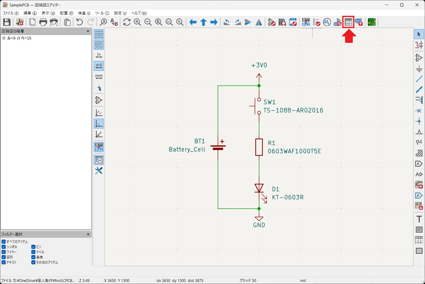This screenshot has height=284, width=425.
Task: Close the 回路図の階層 panel
Action: pyautogui.click(x=88, y=31)
